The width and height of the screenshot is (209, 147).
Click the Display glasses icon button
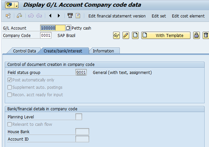pyautogui.click(x=117, y=35)
